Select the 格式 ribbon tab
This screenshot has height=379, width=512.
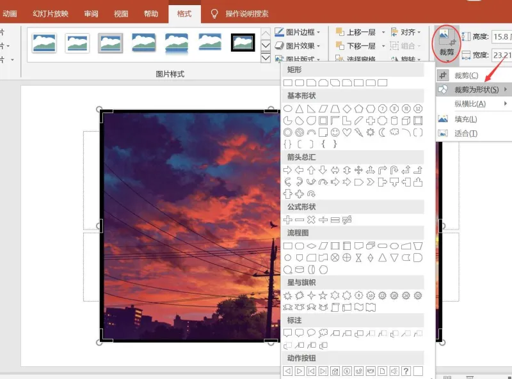[184, 13]
